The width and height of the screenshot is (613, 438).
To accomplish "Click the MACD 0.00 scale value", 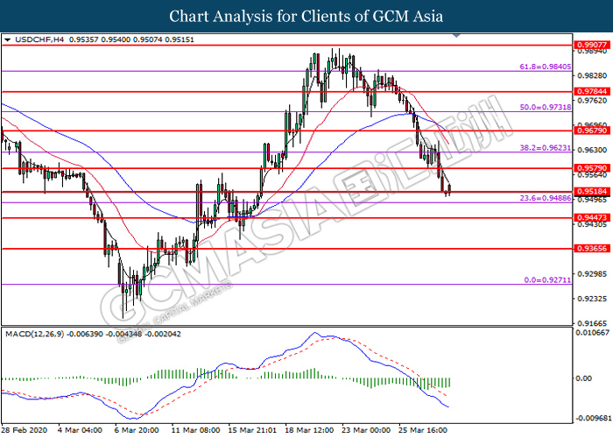I will click(584, 378).
